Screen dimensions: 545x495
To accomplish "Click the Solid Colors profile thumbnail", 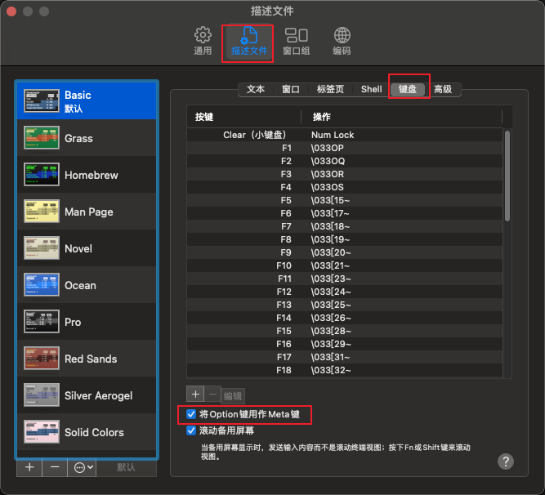I will pyautogui.click(x=42, y=432).
